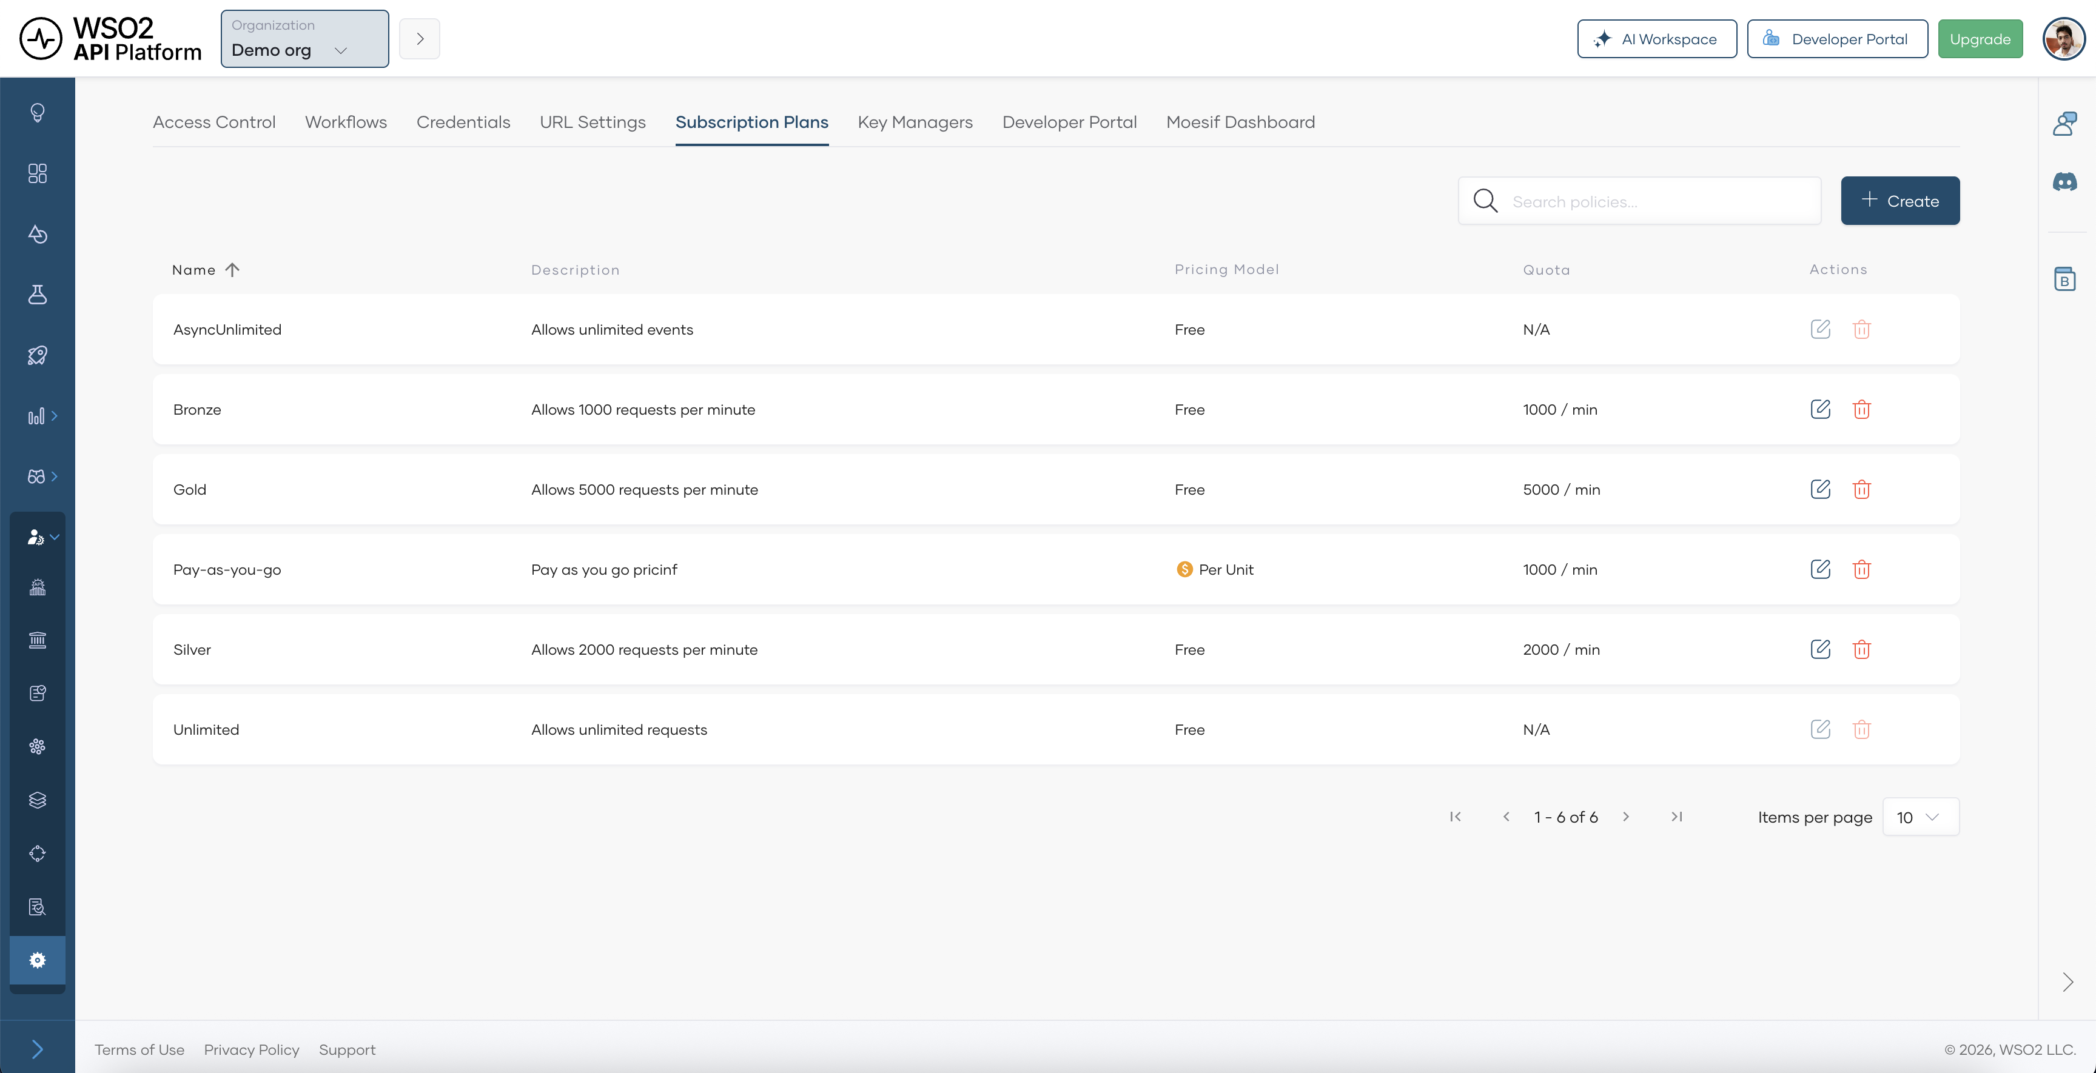Click the lightbulb icon in the left sidebar

[38, 112]
